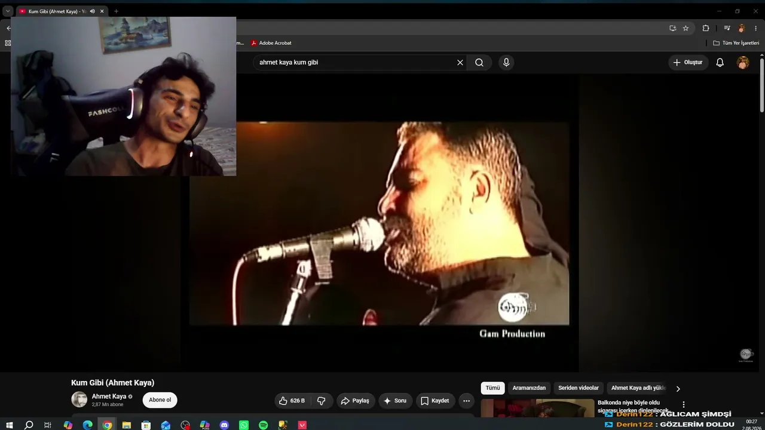Show more filter chips with the right arrow
Image resolution: width=765 pixels, height=430 pixels.
pos(678,389)
